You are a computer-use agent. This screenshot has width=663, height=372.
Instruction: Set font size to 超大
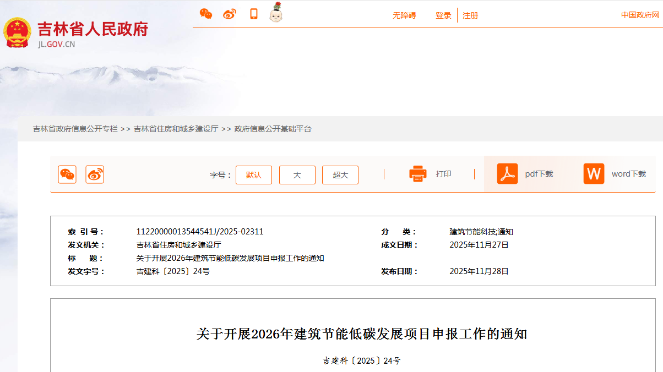click(340, 175)
